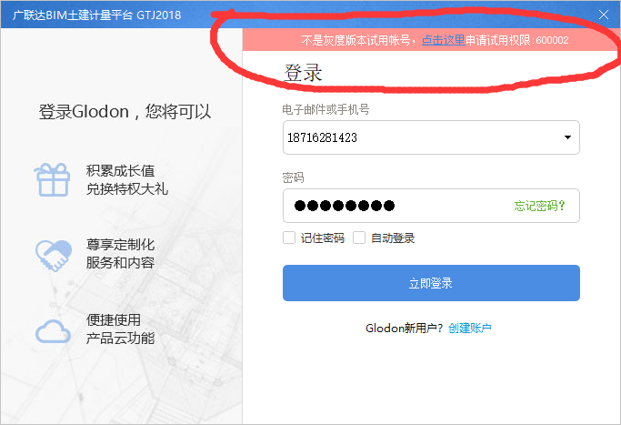This screenshot has height=425, width=621.
Task: Click the gift box icon
Action: [x=52, y=180]
